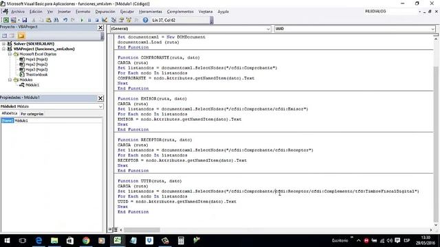Open toolbar options at the toolbar's end
440x247 pixels.
[212, 20]
